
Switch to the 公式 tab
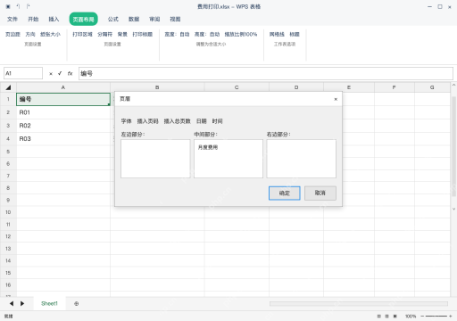pyautogui.click(x=113, y=20)
